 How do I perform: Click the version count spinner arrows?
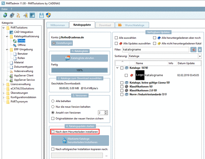pyautogui.click(x=106, y=113)
